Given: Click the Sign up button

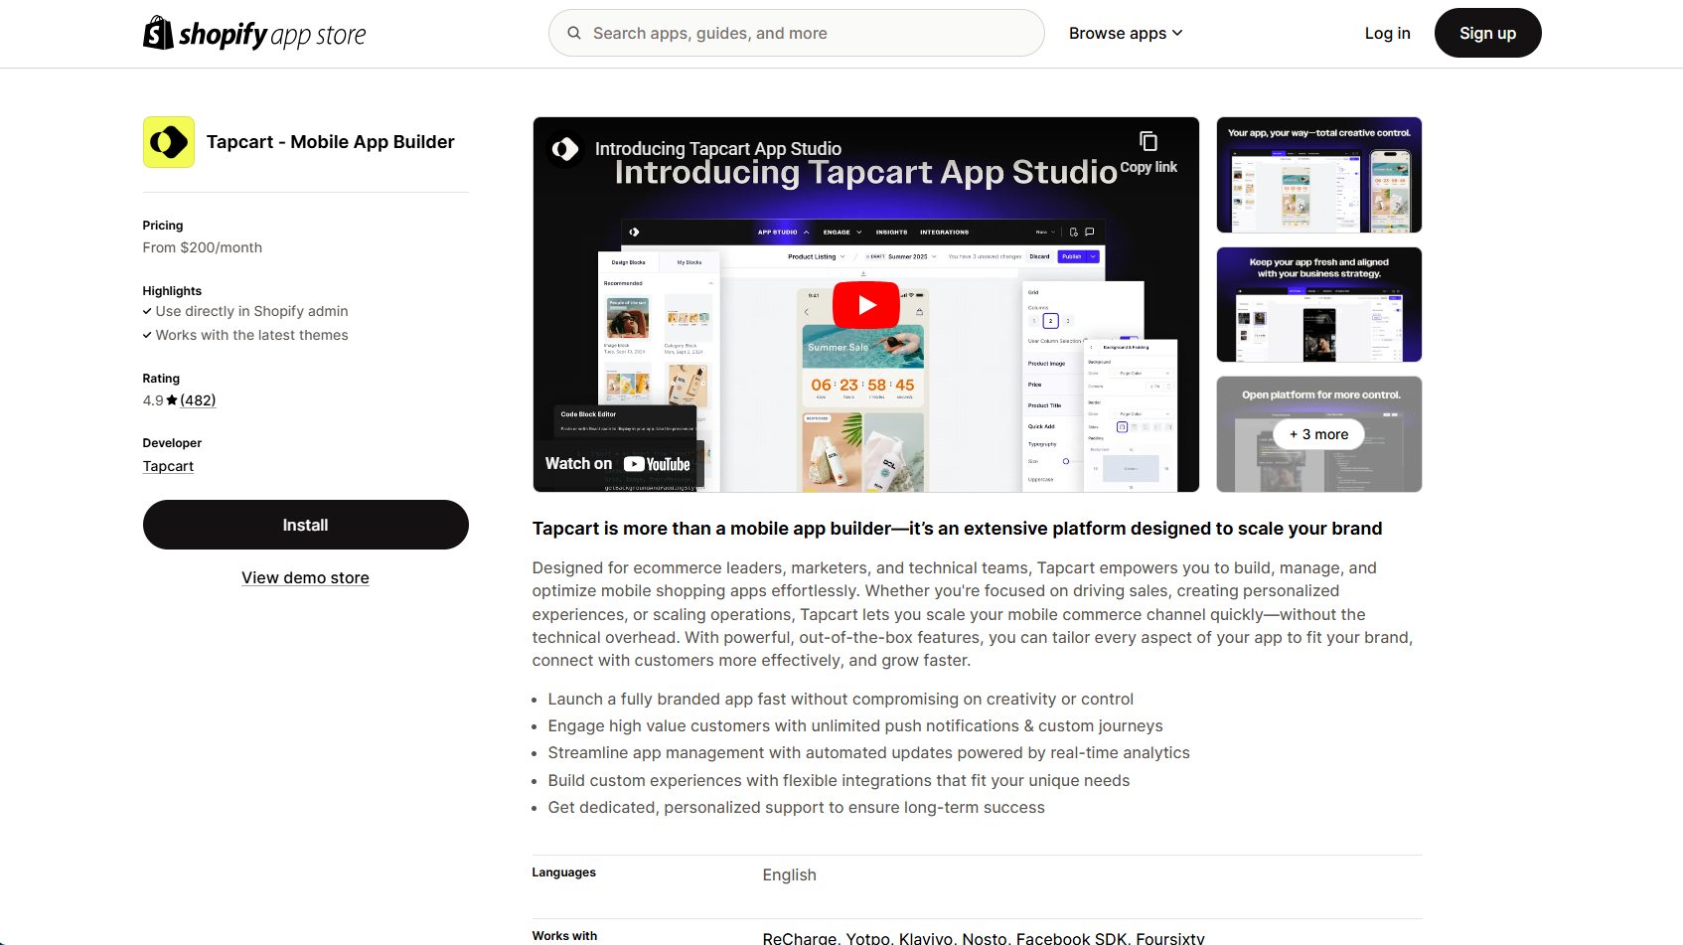Looking at the screenshot, I should 1487,33.
